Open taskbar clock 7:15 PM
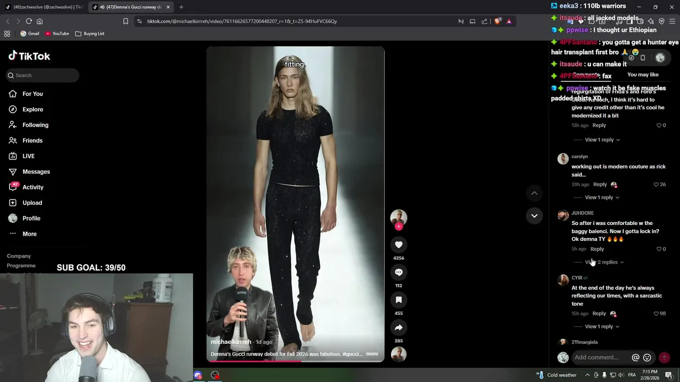The height and width of the screenshot is (382, 680). pos(650,375)
